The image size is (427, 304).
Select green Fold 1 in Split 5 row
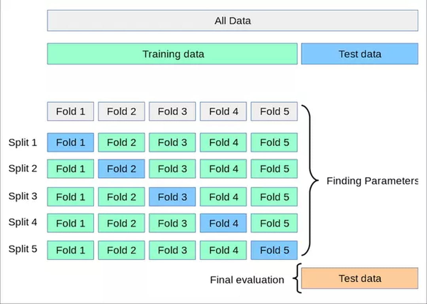[x=70, y=250]
